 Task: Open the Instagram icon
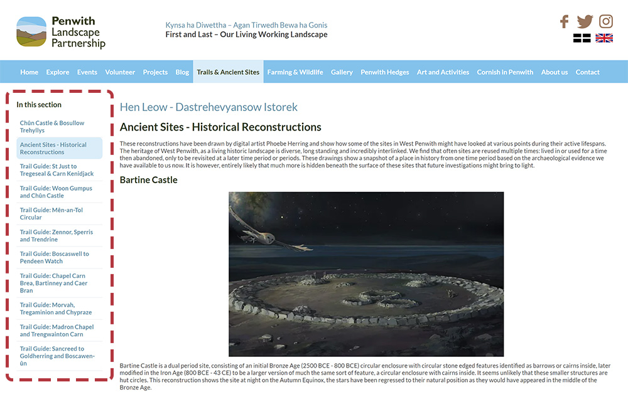point(605,21)
